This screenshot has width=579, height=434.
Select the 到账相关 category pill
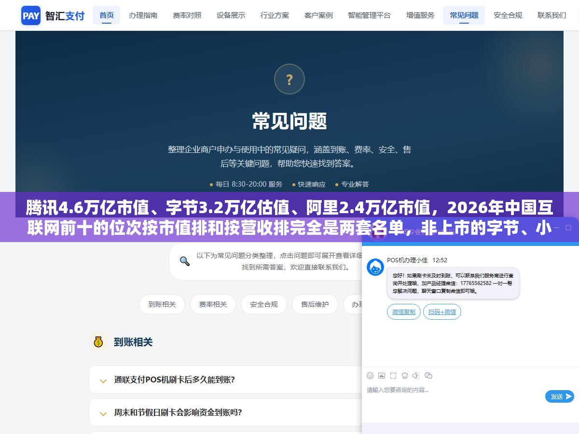click(x=162, y=304)
